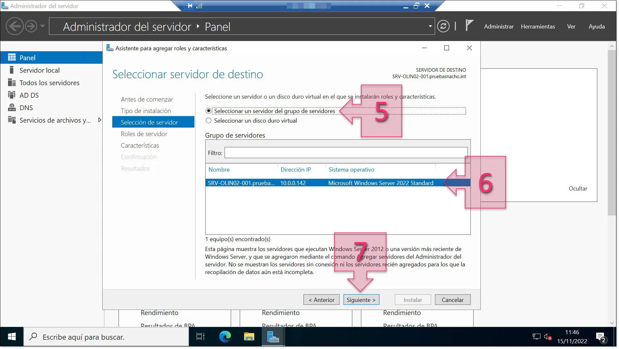Click the Servidor local sidebar icon
This screenshot has width=619, height=349.
[12, 70]
